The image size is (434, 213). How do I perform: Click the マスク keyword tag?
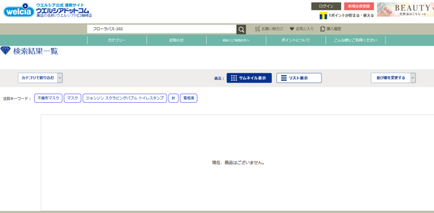pos(73,98)
